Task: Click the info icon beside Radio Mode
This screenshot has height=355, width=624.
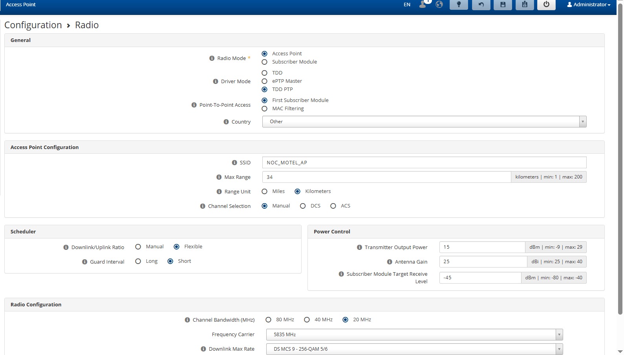Action: pyautogui.click(x=212, y=58)
